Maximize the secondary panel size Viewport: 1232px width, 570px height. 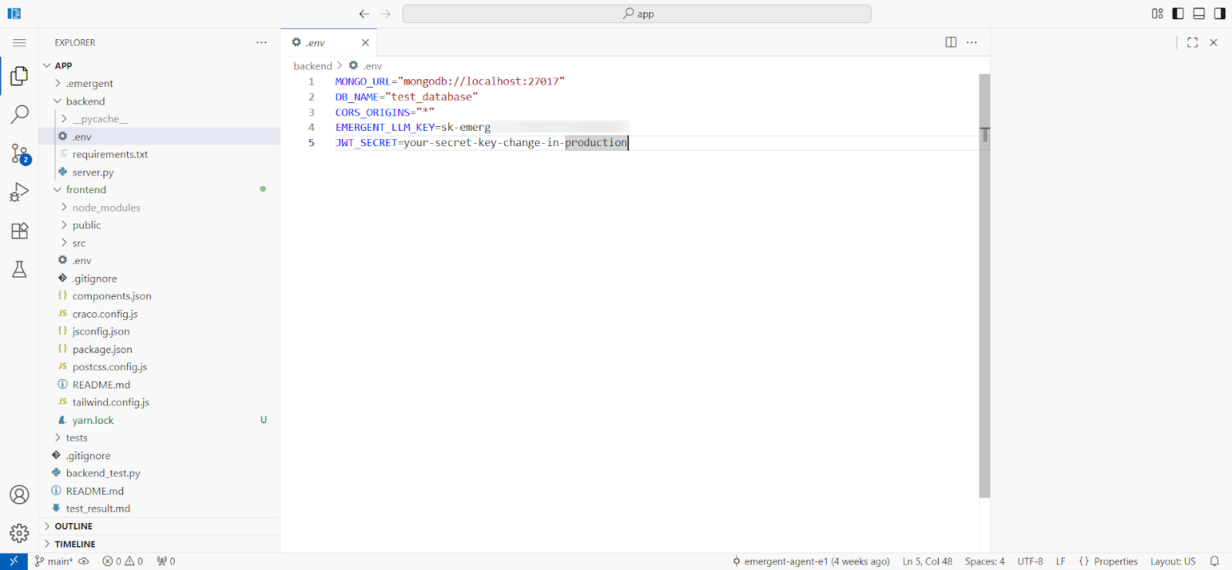(x=1193, y=42)
